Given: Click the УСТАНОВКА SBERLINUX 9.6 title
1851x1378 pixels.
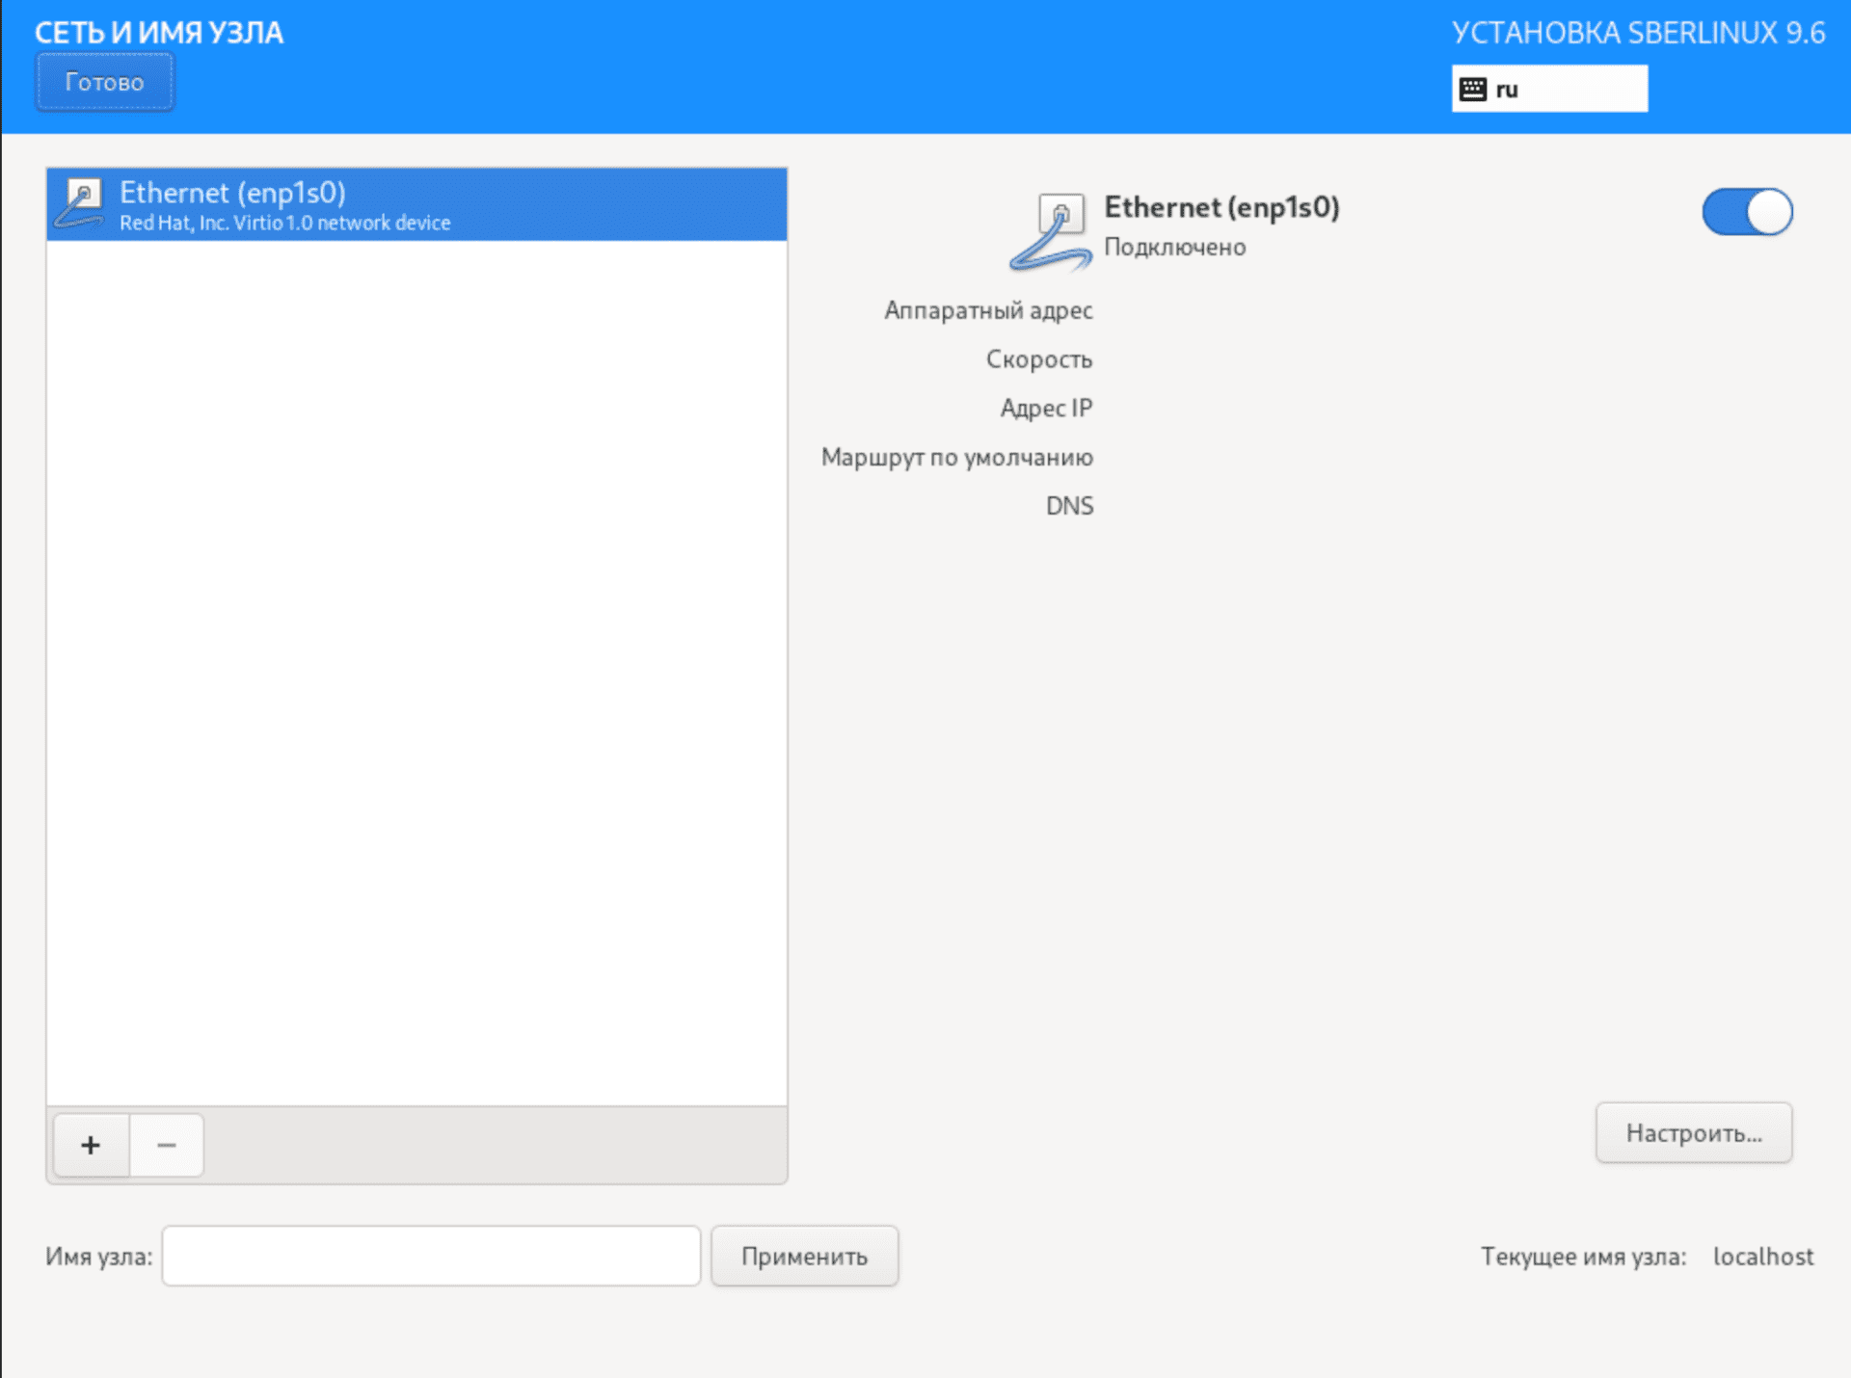Looking at the screenshot, I should [x=1638, y=33].
